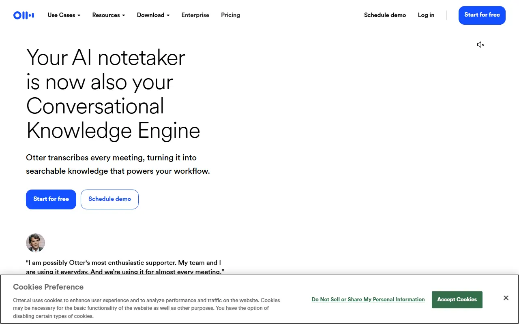Screen dimensions: 519x324
Task: Click the 'most enthusiastic supporter' testimonial quote
Action: pos(125,267)
